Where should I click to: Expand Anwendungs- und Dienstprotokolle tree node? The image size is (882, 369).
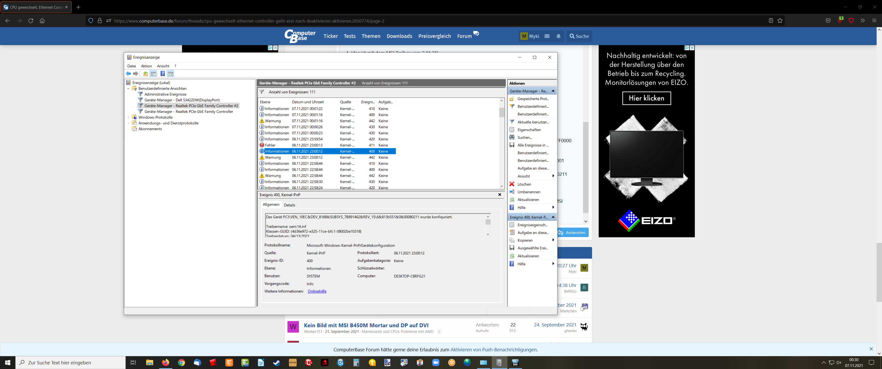point(128,123)
